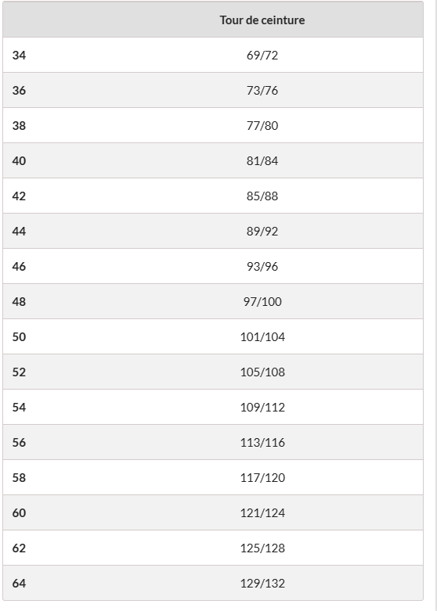Viewport: 437px width, 611px height.
Task: Select size 46 row label
Action: [19, 267]
